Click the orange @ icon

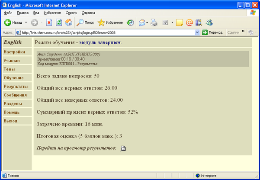(x=189, y=22)
